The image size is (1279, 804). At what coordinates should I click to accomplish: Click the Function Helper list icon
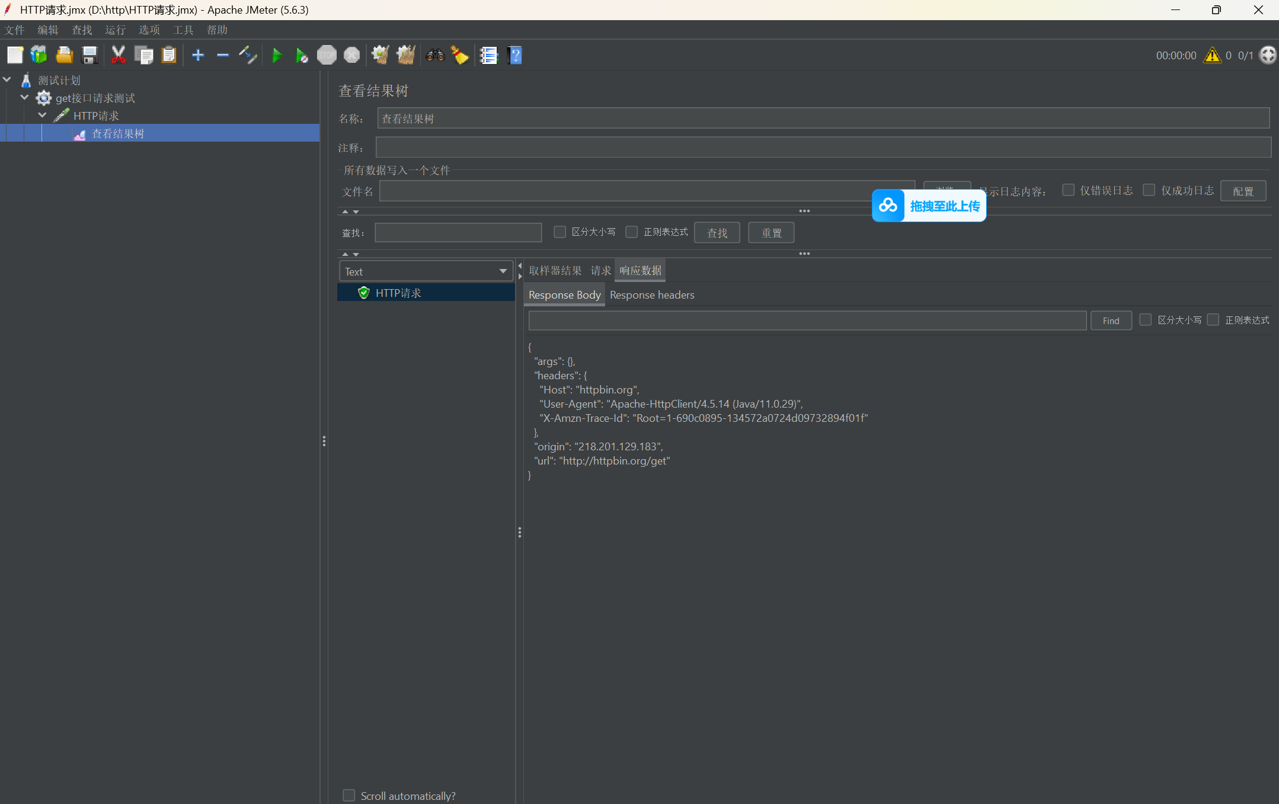[x=488, y=56]
